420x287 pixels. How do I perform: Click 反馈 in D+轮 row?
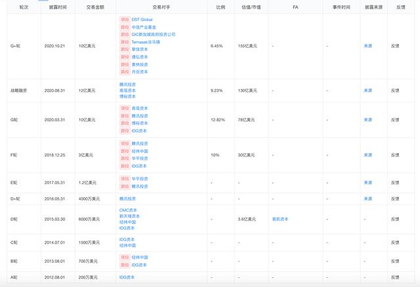(x=395, y=199)
